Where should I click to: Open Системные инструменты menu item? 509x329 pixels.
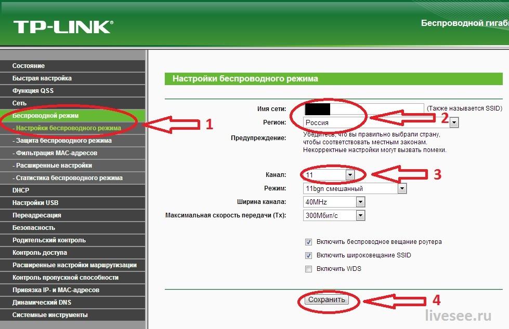point(72,315)
